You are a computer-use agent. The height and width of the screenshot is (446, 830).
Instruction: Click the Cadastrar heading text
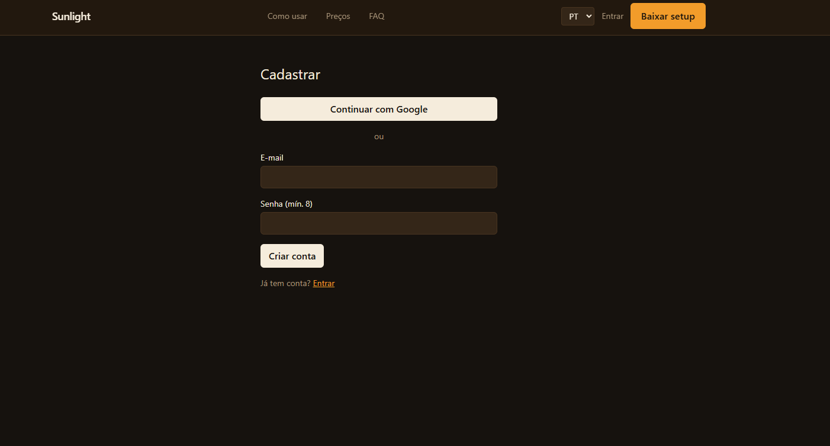pyautogui.click(x=290, y=75)
